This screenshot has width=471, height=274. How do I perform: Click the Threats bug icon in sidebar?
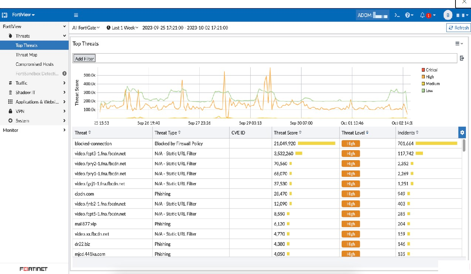[x=10, y=36]
